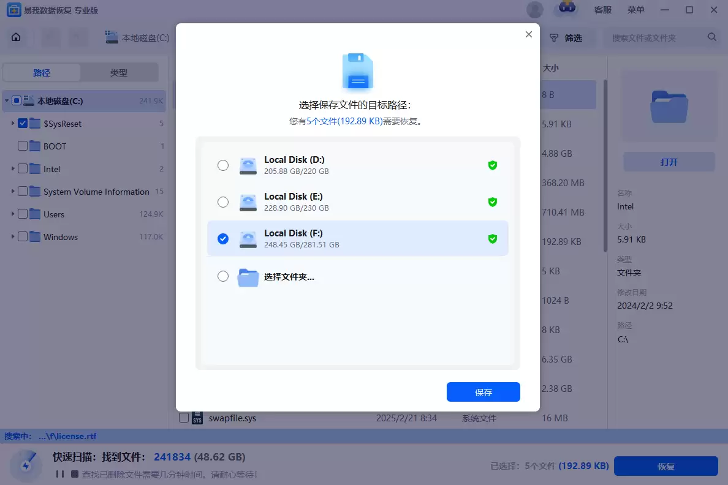Click the filter funnel icon (筛选)
The image size is (728, 485).
(553, 38)
